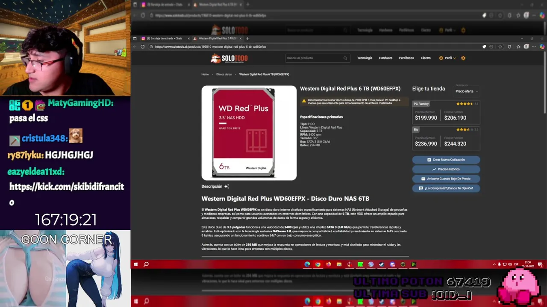547x307 pixels.
Task: Open the tab actions icon left of Bandeja de entrada tab
Action: tap(135, 38)
